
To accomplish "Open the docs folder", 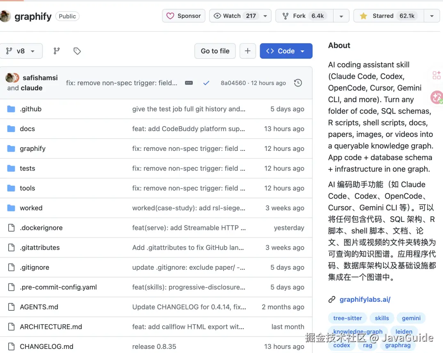I will tap(27, 129).
